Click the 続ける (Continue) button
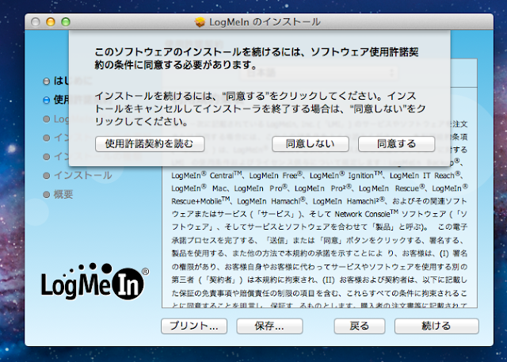The image size is (507, 362). [x=436, y=326]
